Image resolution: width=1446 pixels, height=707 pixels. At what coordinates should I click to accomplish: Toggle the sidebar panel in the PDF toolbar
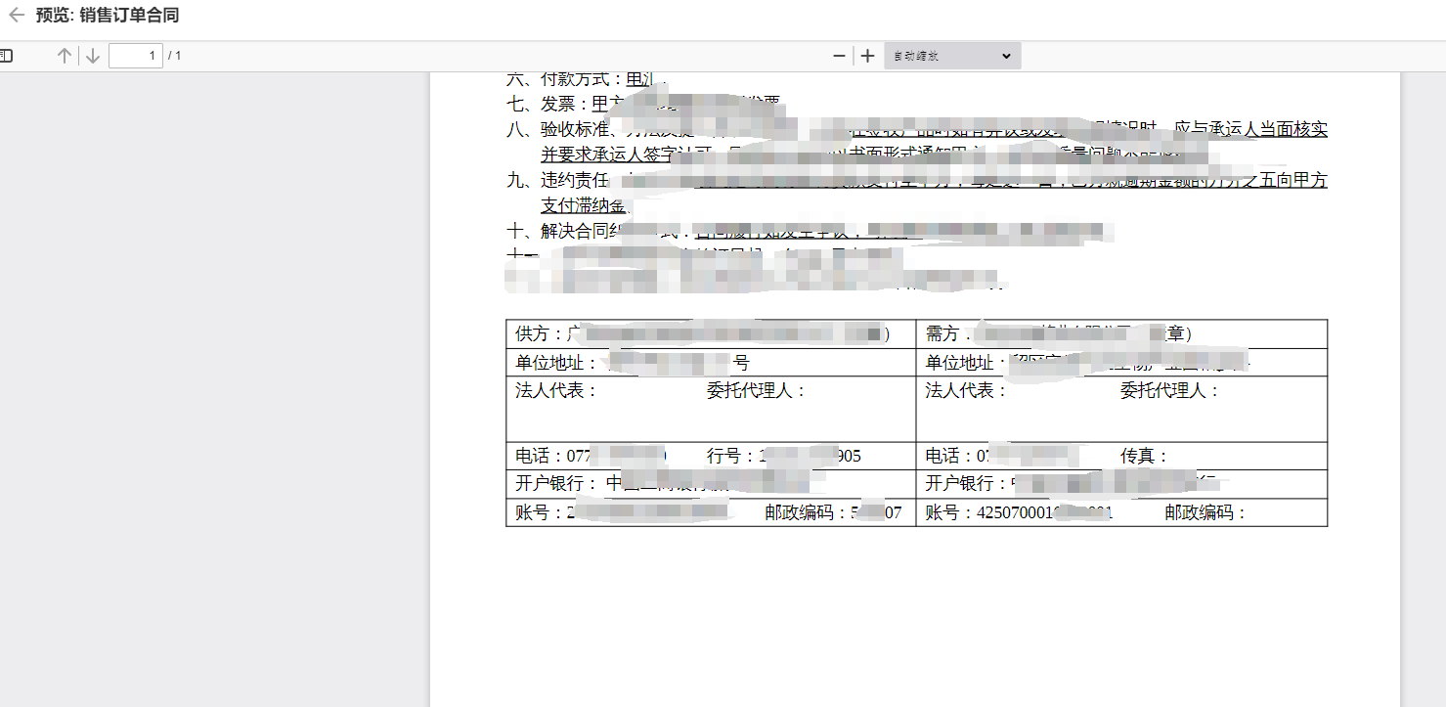click(x=6, y=56)
